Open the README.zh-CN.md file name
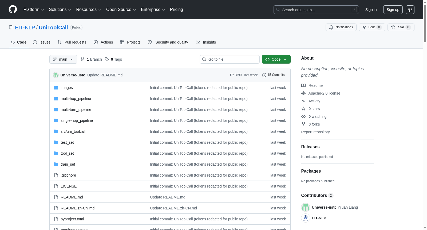The height and width of the screenshot is (230, 427). (x=78, y=208)
